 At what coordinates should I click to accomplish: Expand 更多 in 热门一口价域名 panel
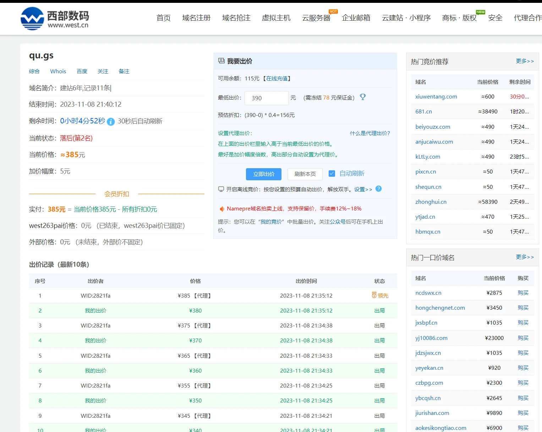point(525,257)
